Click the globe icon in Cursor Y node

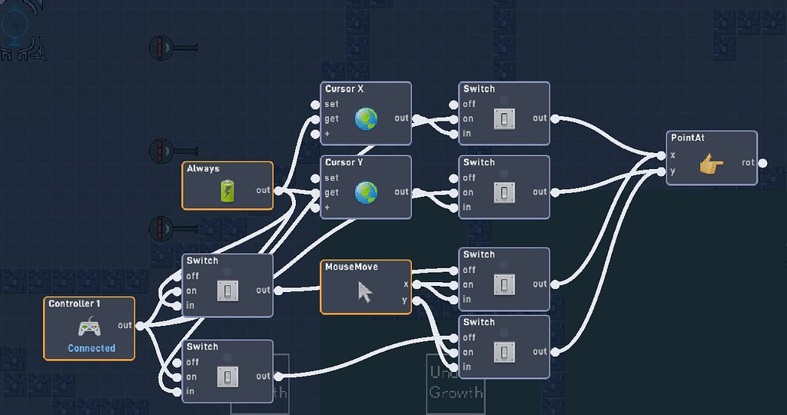pos(366,193)
